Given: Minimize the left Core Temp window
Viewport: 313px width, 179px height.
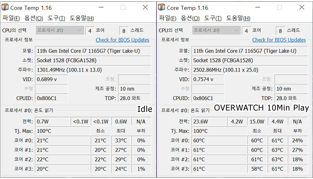Looking at the screenshot, I should point(102,8).
